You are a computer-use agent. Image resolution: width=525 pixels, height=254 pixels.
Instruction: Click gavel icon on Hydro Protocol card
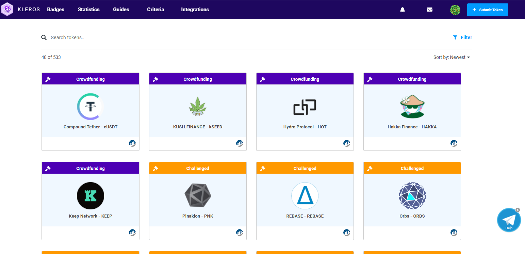tap(263, 79)
